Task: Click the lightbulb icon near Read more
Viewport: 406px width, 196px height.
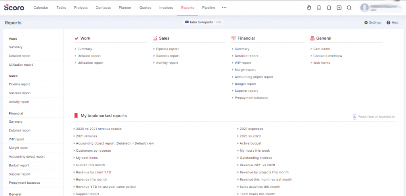Action: [x=354, y=117]
